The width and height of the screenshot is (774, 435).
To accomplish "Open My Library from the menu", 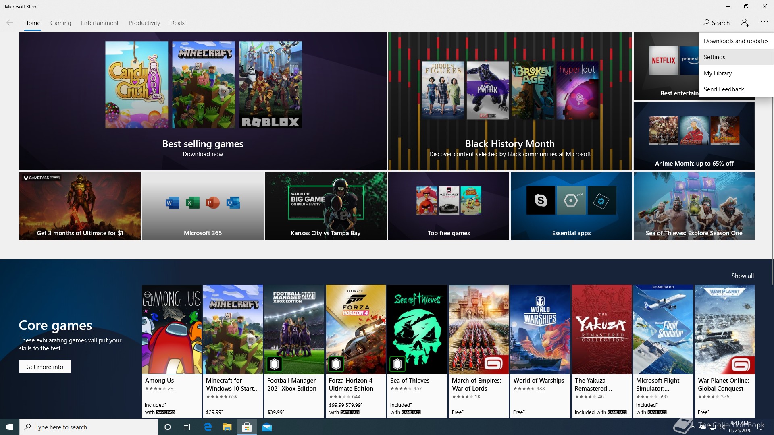I will (736, 73).
